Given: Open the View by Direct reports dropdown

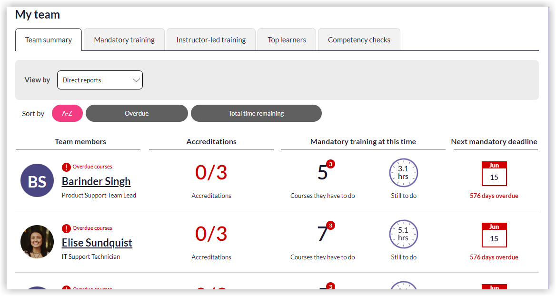Looking at the screenshot, I should (x=100, y=80).
